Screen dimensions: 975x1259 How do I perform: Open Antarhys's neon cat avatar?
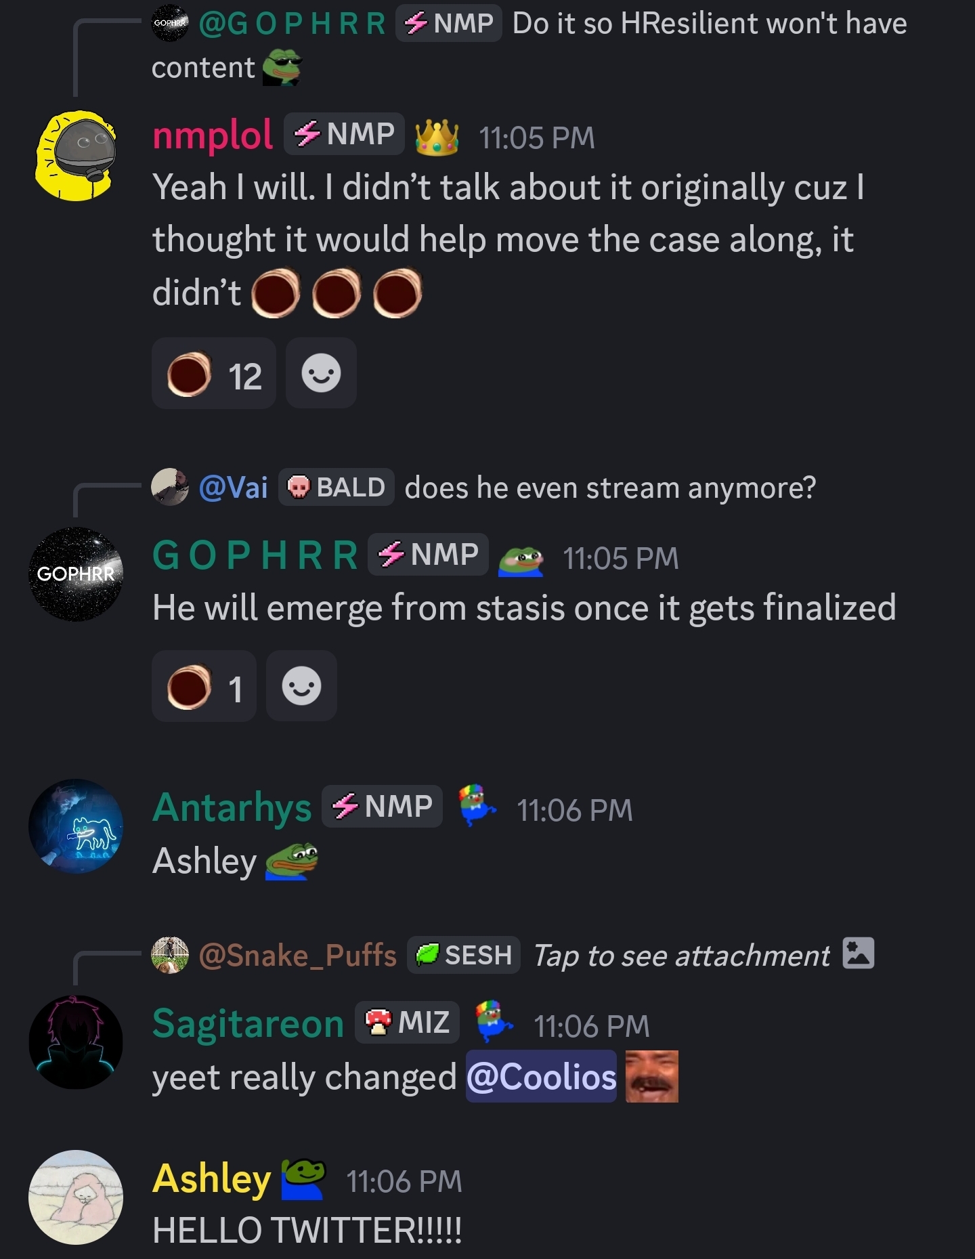pyautogui.click(x=75, y=826)
